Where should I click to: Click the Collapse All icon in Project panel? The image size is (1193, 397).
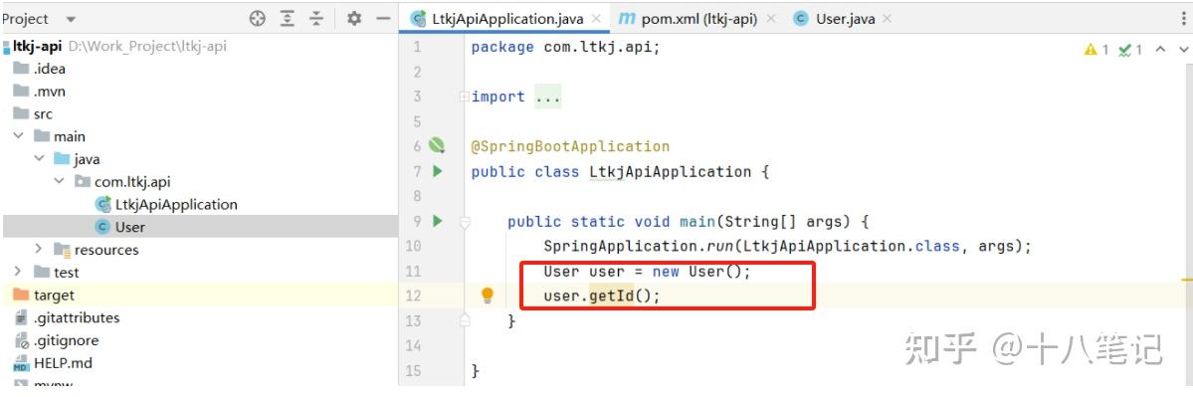coord(316,19)
